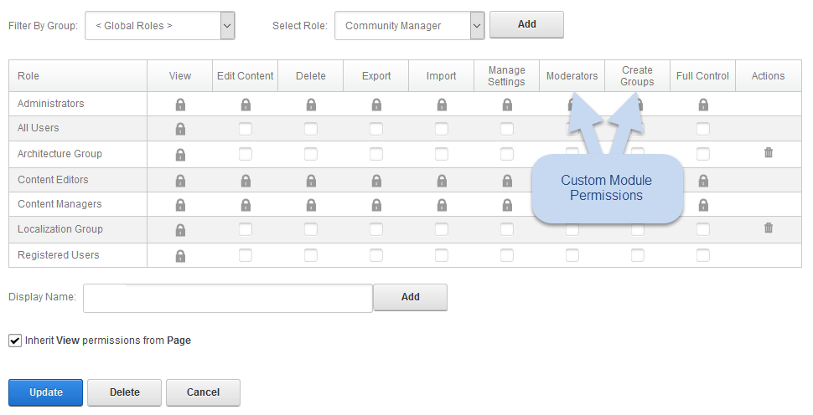Add the selected Community Manager role

pos(526,25)
